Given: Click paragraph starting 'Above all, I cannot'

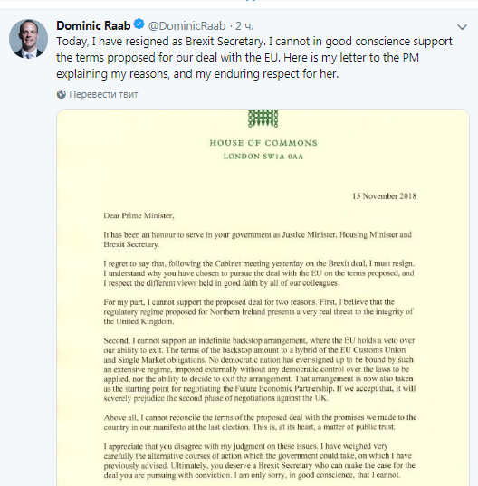Looking at the screenshot, I should point(260,422).
